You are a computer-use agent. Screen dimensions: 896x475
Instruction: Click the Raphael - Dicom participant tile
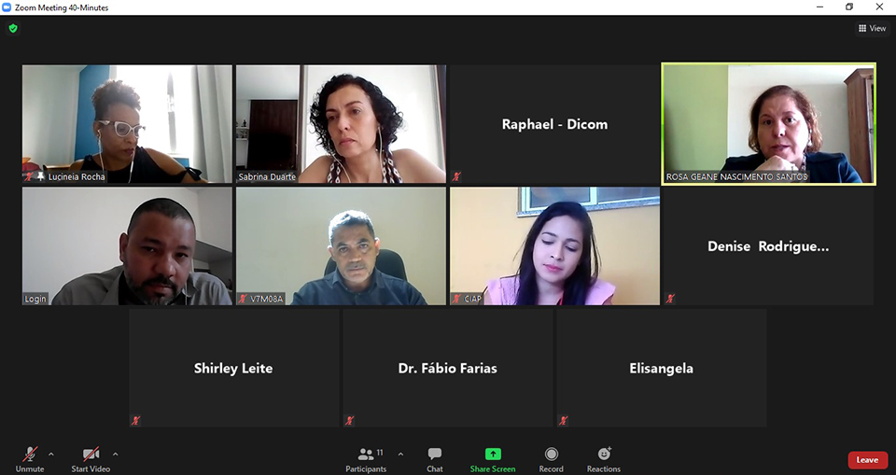tap(554, 123)
